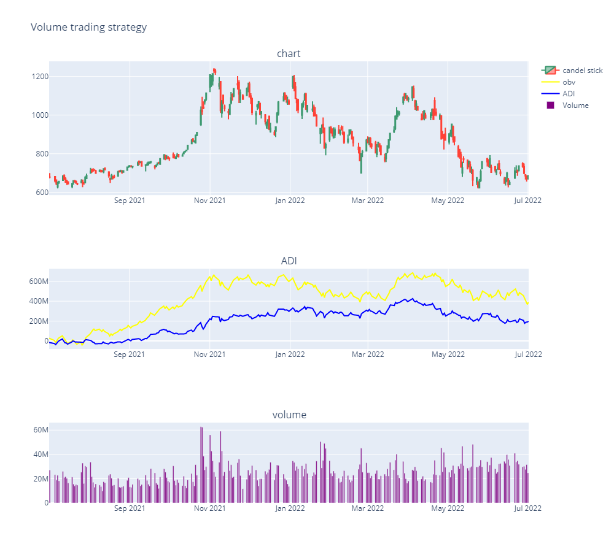Viewport: 614px width, 552px height.
Task: Click the "volume" subplot title
Action: (x=289, y=415)
